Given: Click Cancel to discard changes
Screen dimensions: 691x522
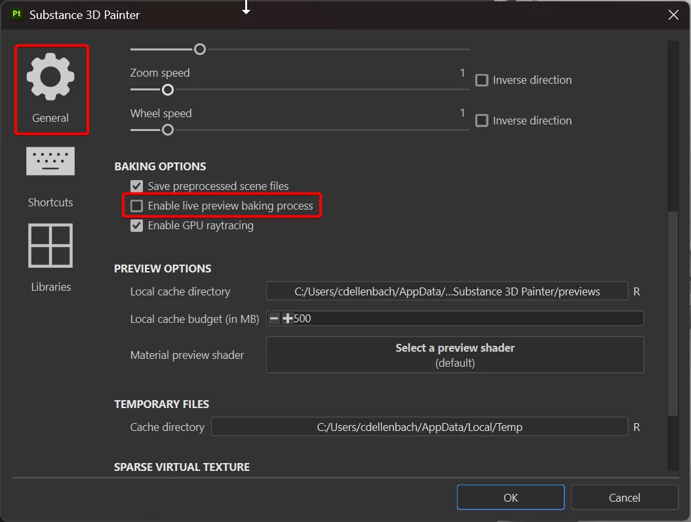Looking at the screenshot, I should pyautogui.click(x=624, y=497).
